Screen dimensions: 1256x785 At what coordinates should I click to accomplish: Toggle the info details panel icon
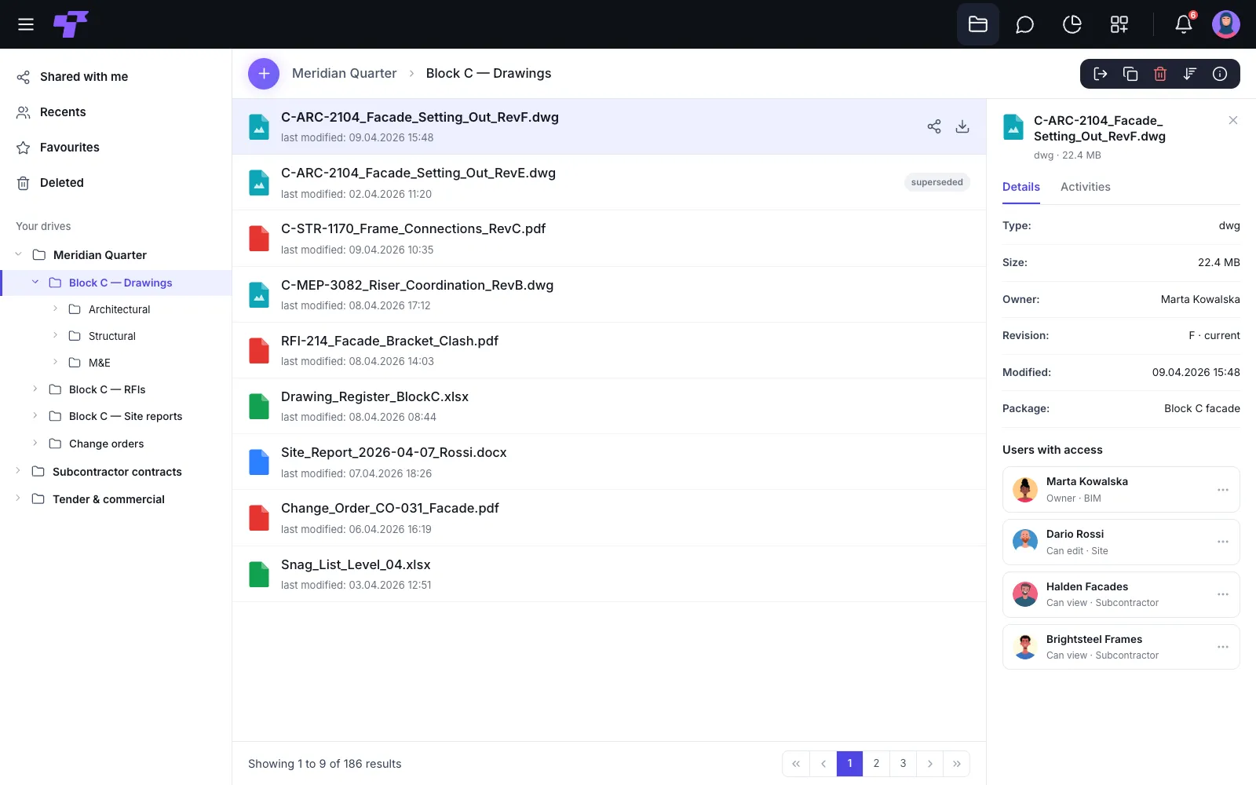(1220, 74)
